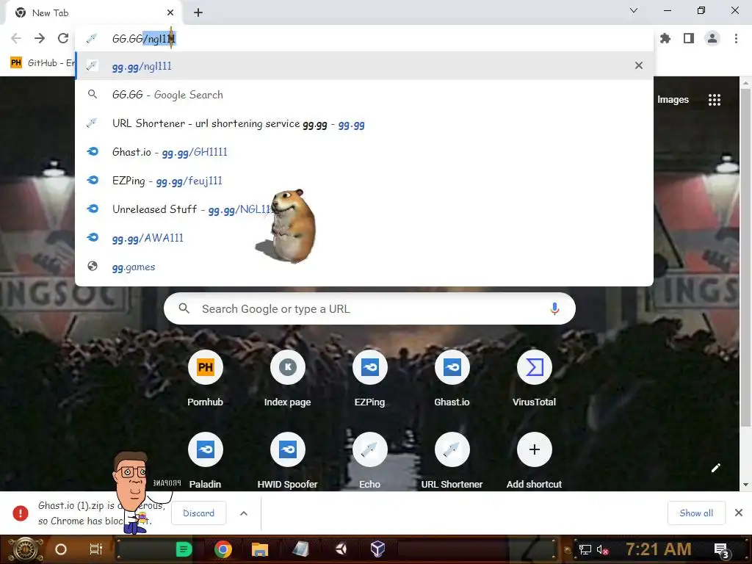The image size is (752, 564).
Task: Pick the Unreleased Stuff suggestion
Action: [364, 209]
